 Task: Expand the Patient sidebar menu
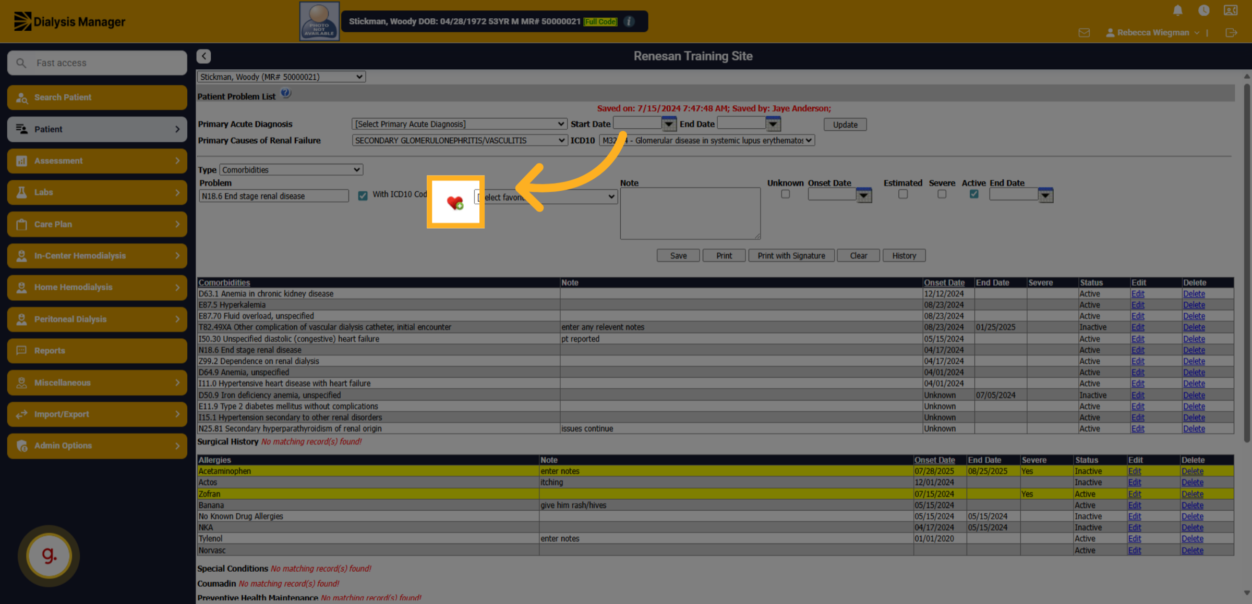coord(97,129)
